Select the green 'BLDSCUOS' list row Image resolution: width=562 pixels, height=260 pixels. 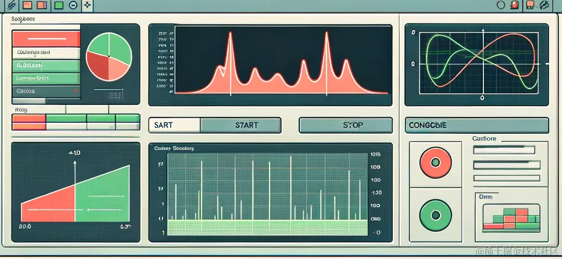[46, 66]
